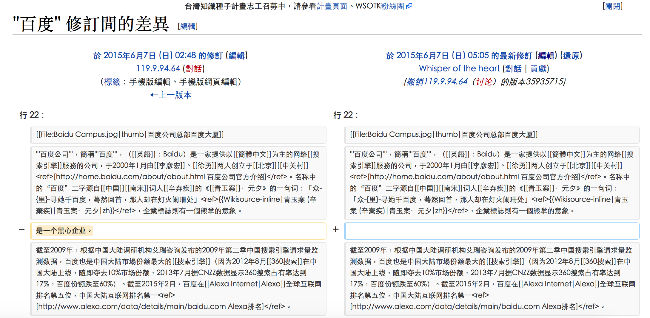650x318 pixels.
Task: Click left paragraph starting 截至2009年
Action: (x=178, y=279)
